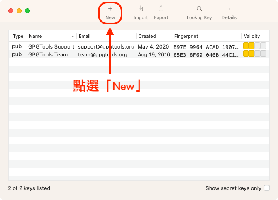Close the window with red button
Screen dimensions: 278x200
[x=11, y=11]
